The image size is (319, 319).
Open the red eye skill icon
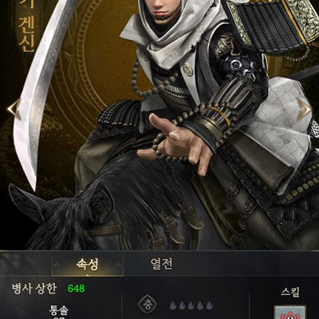point(289,312)
